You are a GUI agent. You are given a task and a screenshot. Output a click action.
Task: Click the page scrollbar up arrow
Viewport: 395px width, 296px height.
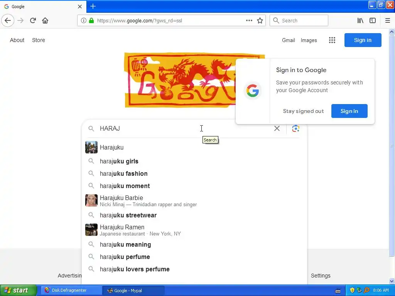pyautogui.click(x=392, y=32)
